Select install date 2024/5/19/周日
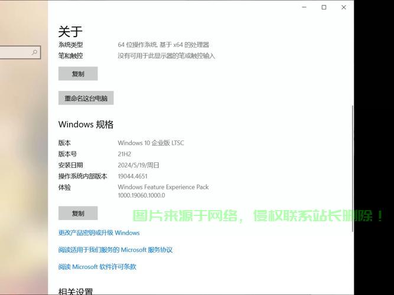The width and height of the screenshot is (394, 295). [x=138, y=165]
